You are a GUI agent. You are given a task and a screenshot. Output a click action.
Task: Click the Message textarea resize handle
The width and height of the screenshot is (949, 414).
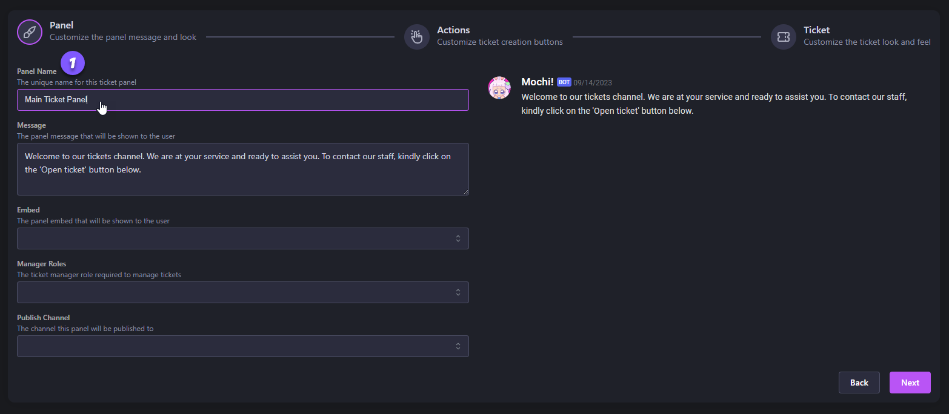pyautogui.click(x=465, y=192)
